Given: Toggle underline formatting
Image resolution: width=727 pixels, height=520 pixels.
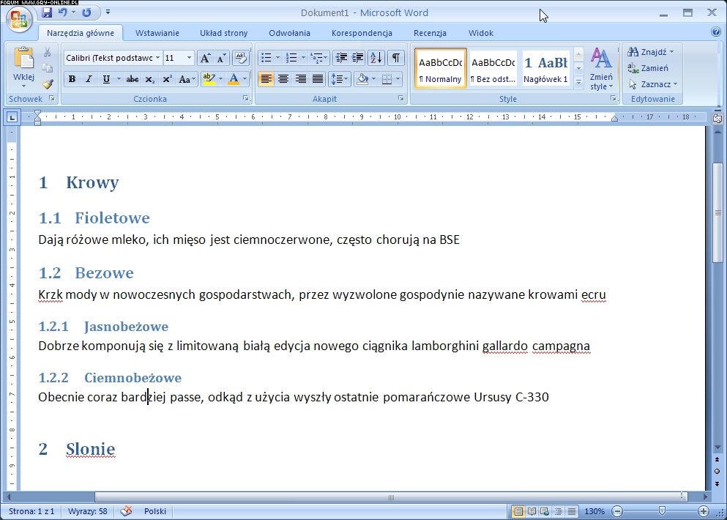Looking at the screenshot, I should 106,79.
